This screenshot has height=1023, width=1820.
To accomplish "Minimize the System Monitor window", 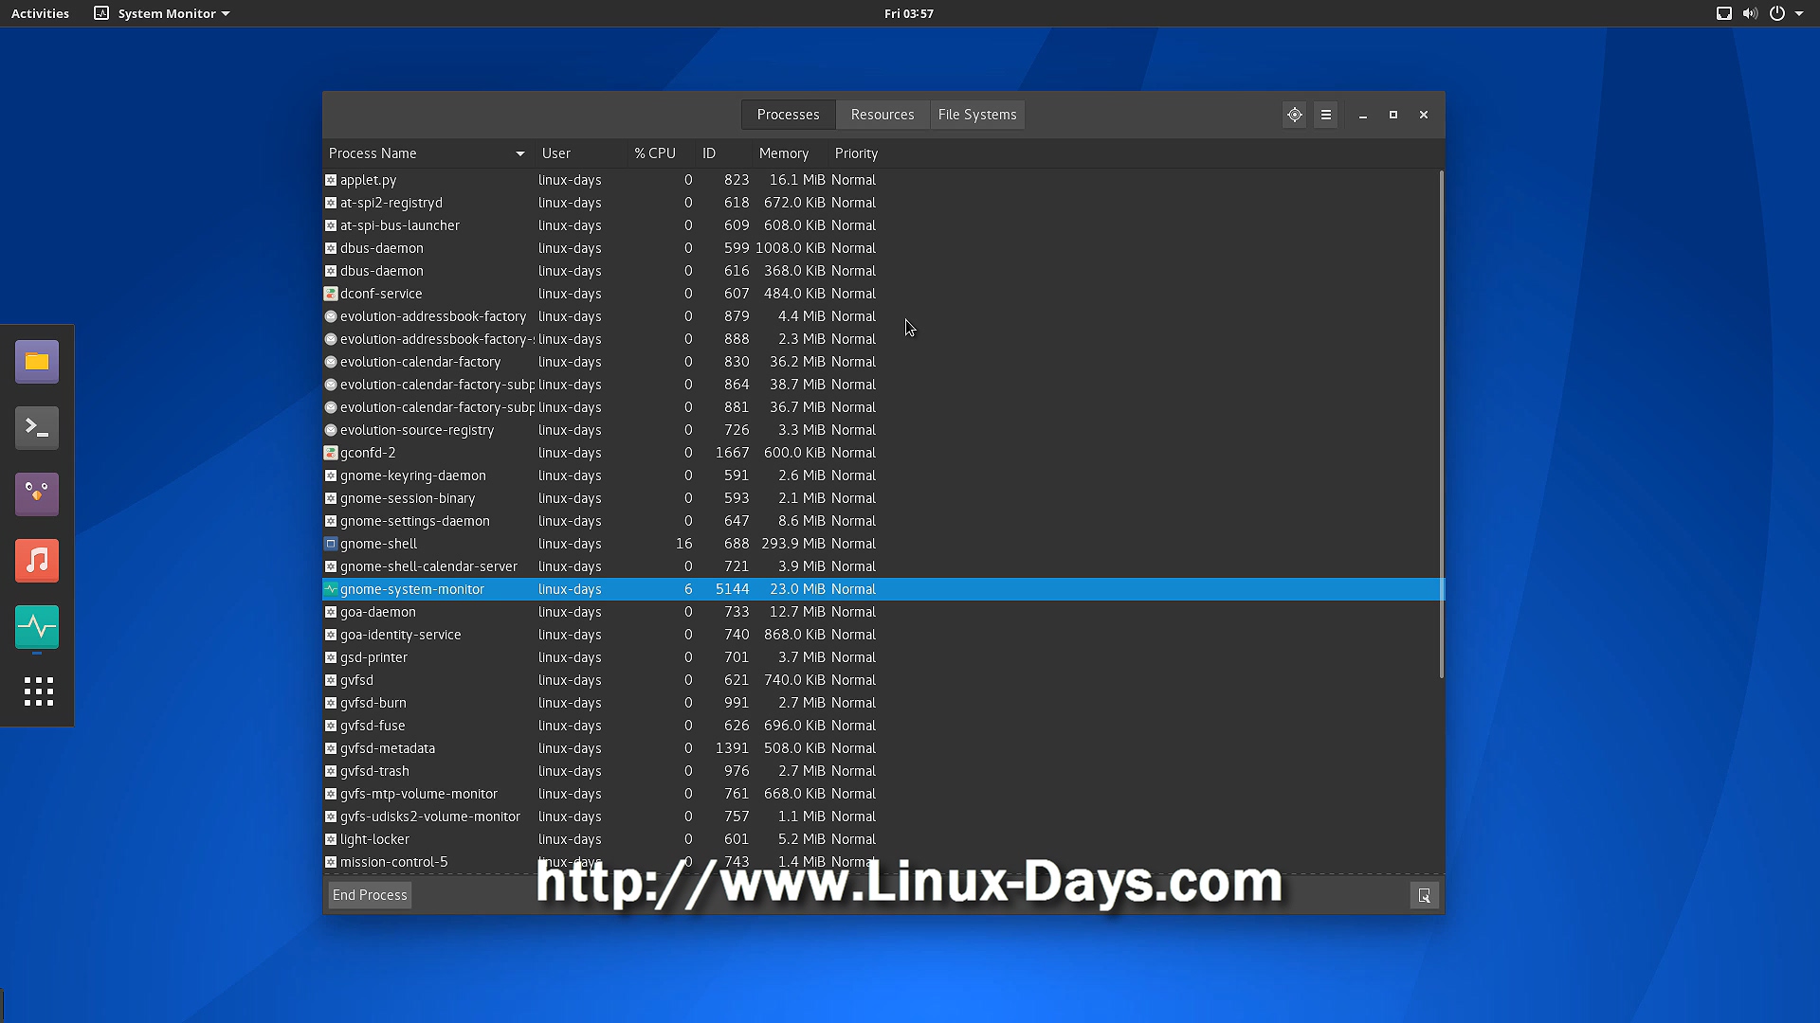I will (x=1362, y=115).
